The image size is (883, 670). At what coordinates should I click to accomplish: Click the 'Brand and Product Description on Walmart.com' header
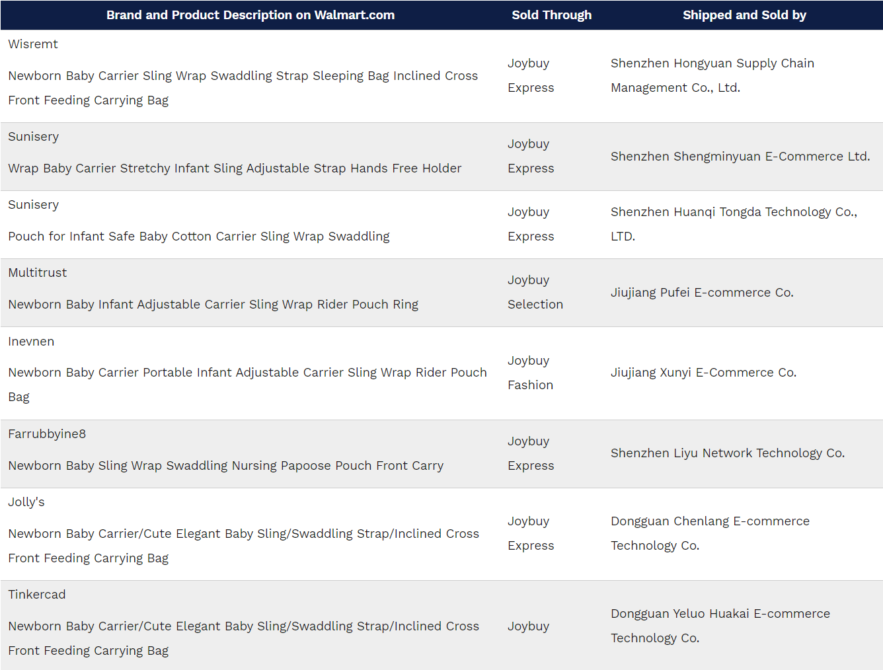250,15
